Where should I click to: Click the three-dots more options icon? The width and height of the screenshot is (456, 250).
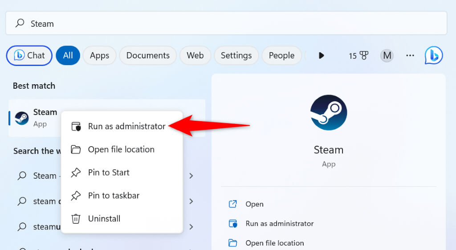(410, 56)
